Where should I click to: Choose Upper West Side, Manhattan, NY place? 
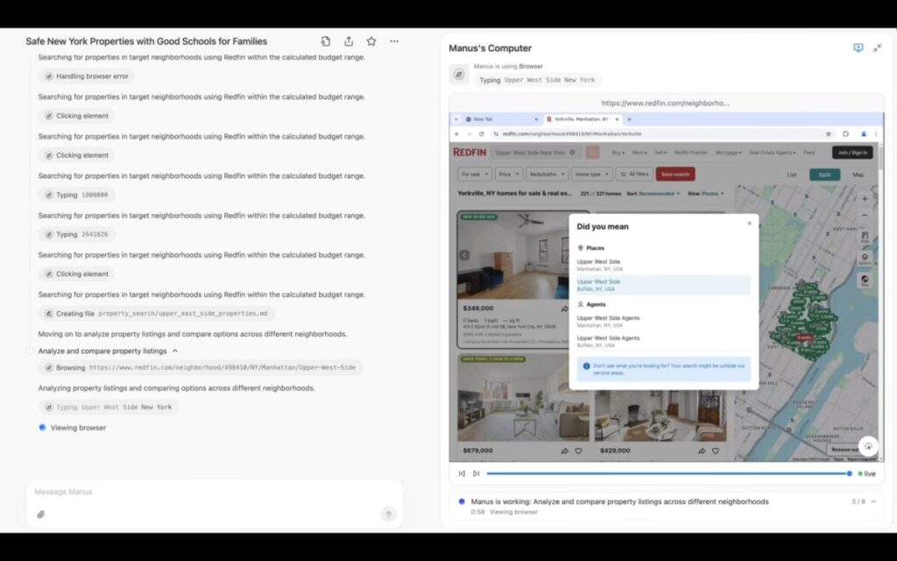[x=664, y=265]
